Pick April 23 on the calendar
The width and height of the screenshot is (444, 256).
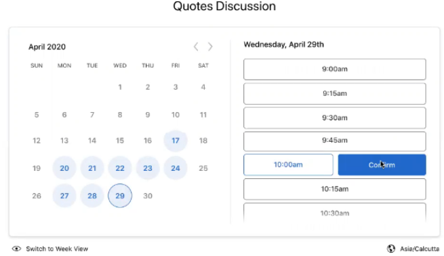tap(148, 168)
